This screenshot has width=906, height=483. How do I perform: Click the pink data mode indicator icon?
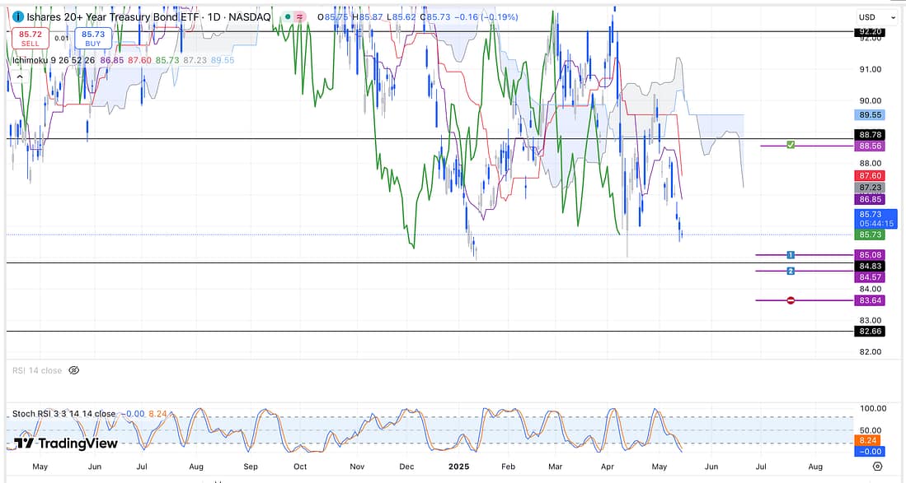301,17
